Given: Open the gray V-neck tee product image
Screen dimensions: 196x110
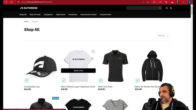Looking at the screenshot, I should click(x=115, y=104).
